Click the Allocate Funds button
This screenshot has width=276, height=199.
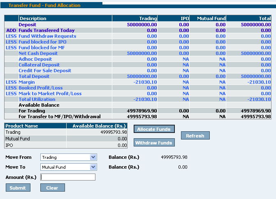[154, 129]
